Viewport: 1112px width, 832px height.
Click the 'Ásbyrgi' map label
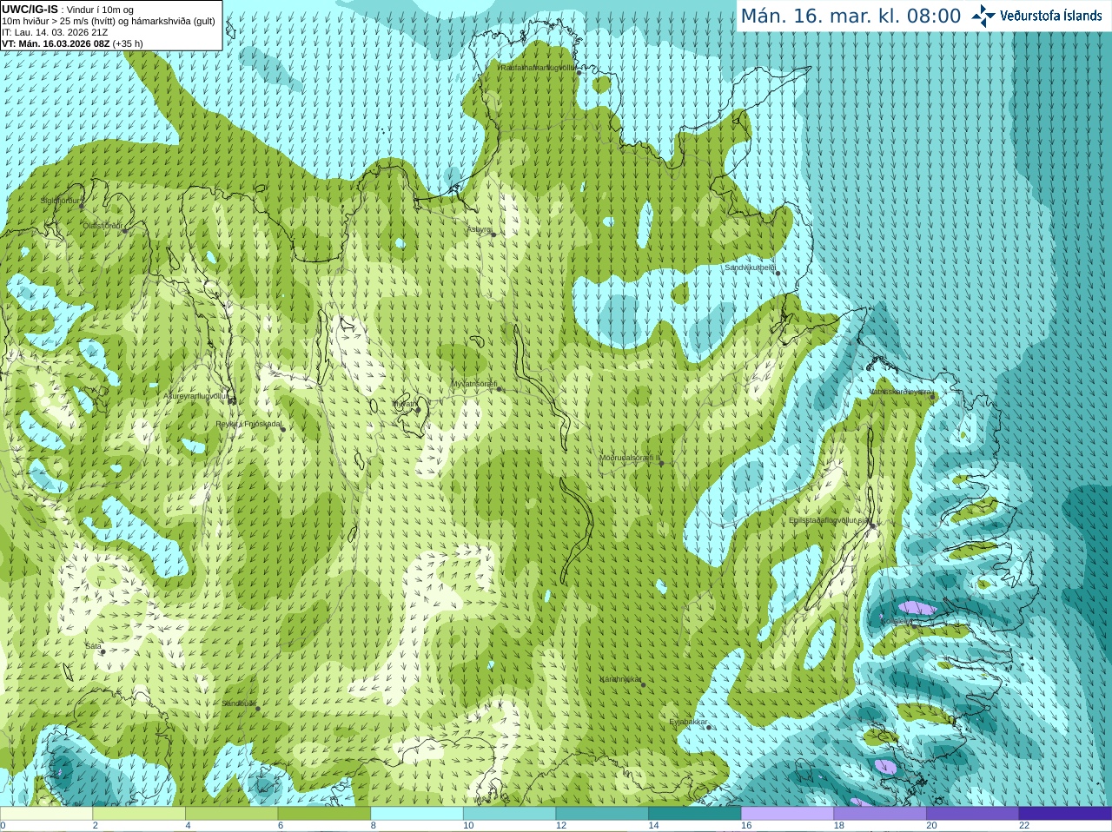pos(480,230)
